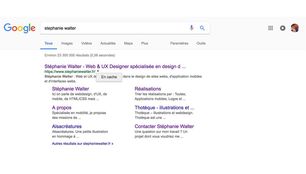
Task: Toggle dropdown arrow beside stephaniewalter.fr URL
Action: click(x=98, y=72)
